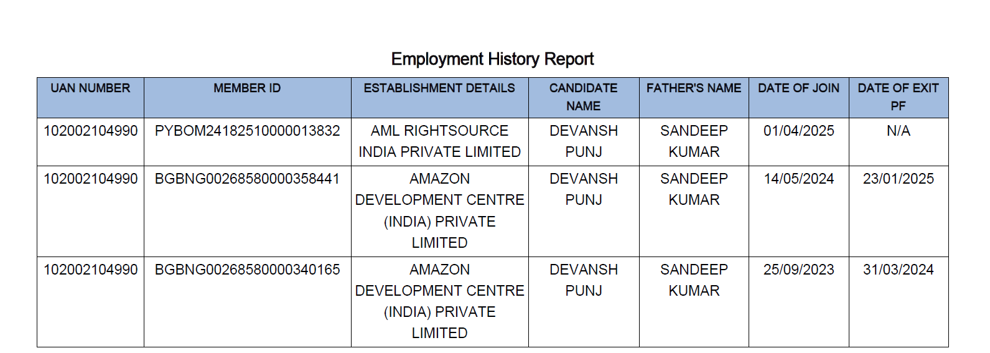
Task: Click the Employment History Report title
Action: 492,59
